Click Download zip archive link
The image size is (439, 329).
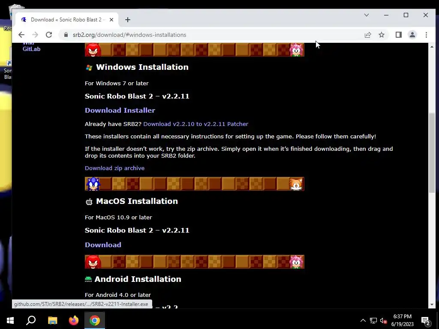[x=114, y=168]
